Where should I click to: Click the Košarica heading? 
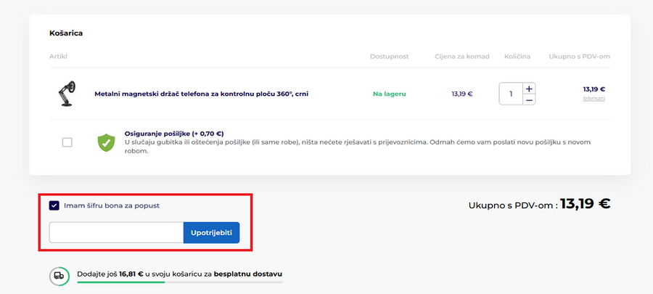click(67, 33)
